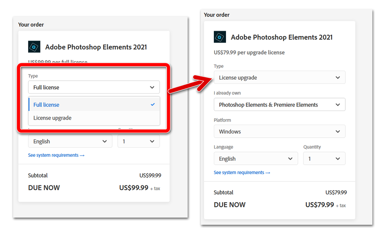Open the License upgrade Type dropdown

point(279,78)
